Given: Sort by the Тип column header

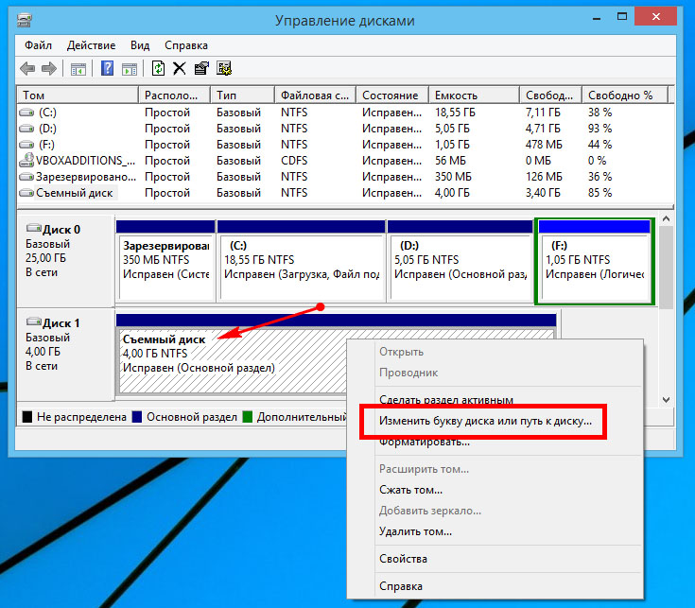Looking at the screenshot, I should coord(243,95).
